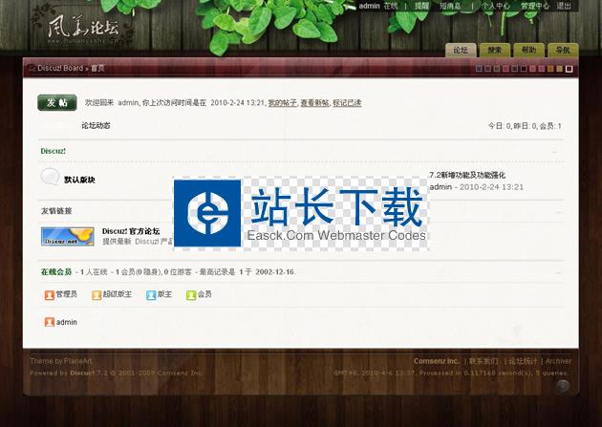Open the 论坛 forum tab
602x427 pixels.
click(461, 50)
